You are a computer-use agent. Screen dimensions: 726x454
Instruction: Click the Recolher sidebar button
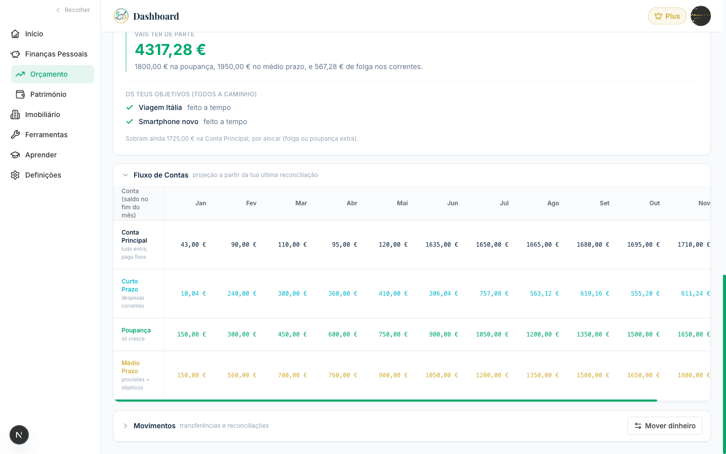coord(73,10)
